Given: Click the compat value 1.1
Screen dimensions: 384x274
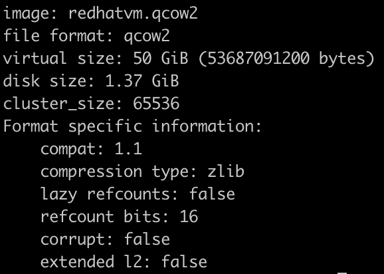Looking at the screenshot, I should tap(128, 148).
